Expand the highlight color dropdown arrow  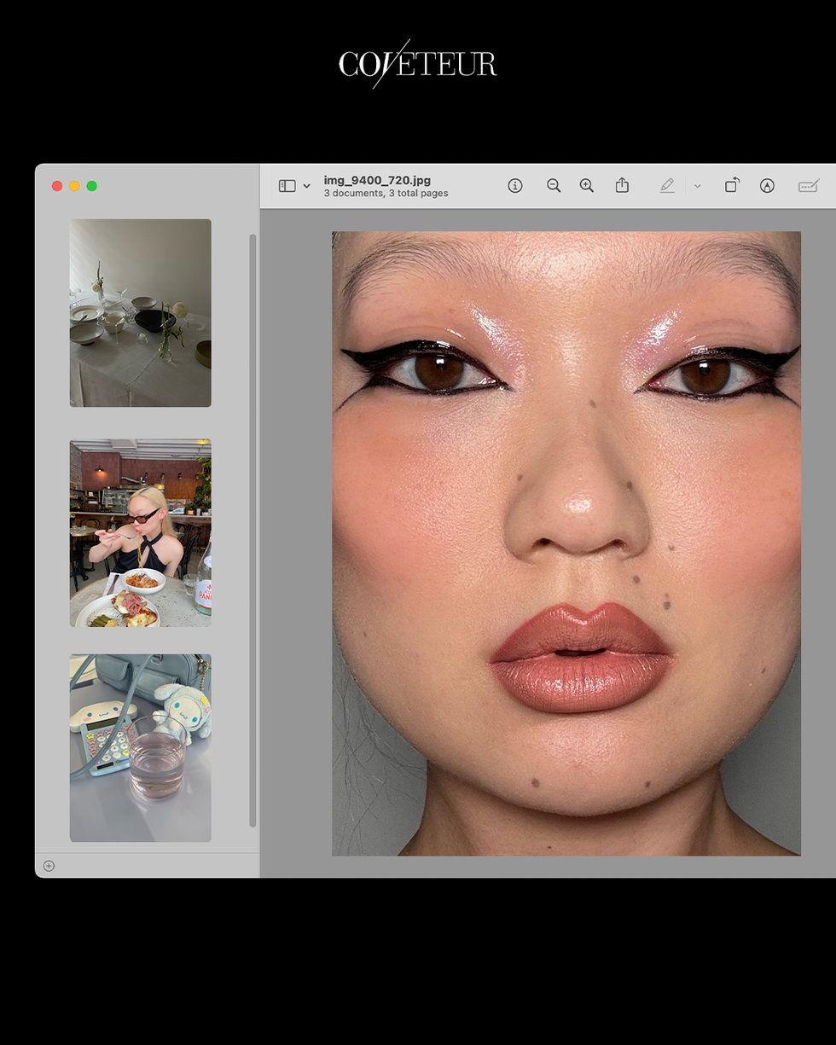pos(697,186)
